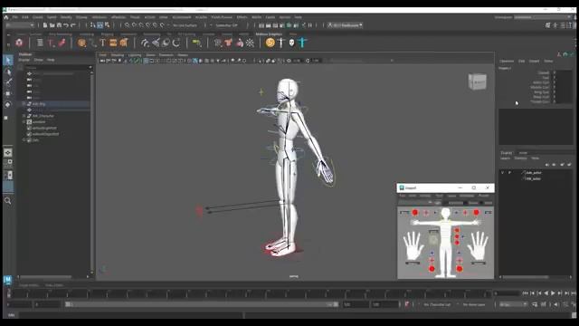Activate the Move tool in the toolbox
Image resolution: width=579 pixels, height=326 pixels.
pyautogui.click(x=8, y=93)
